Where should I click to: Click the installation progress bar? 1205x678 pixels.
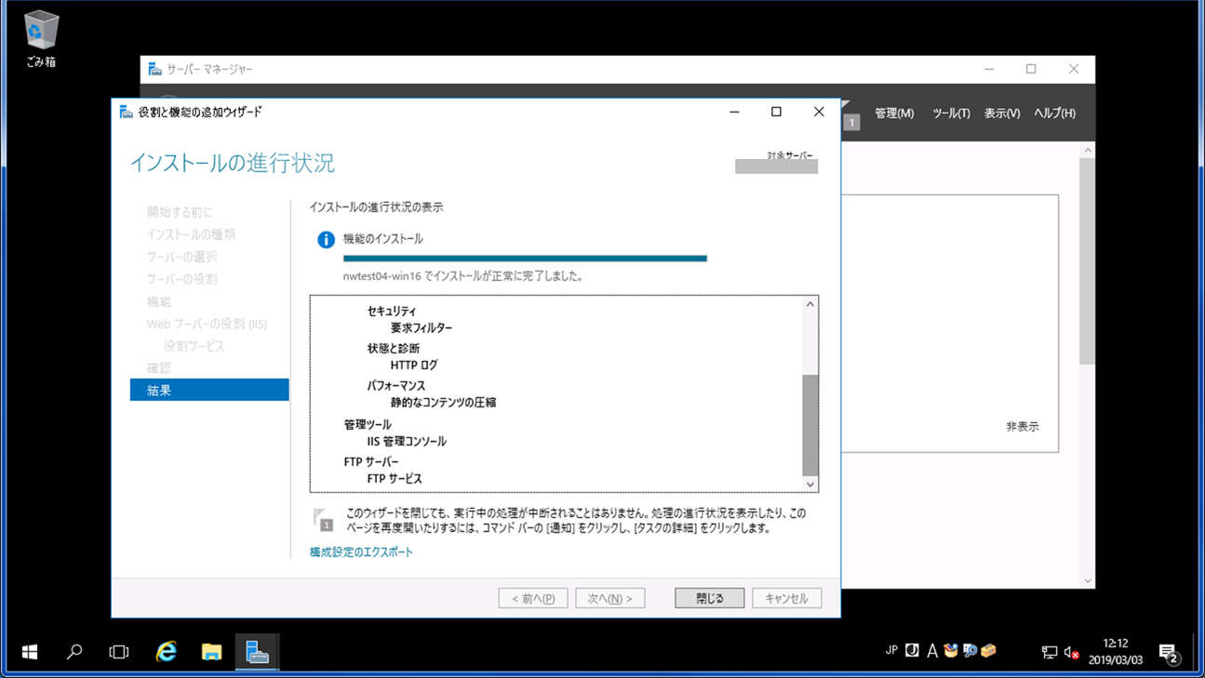[525, 259]
